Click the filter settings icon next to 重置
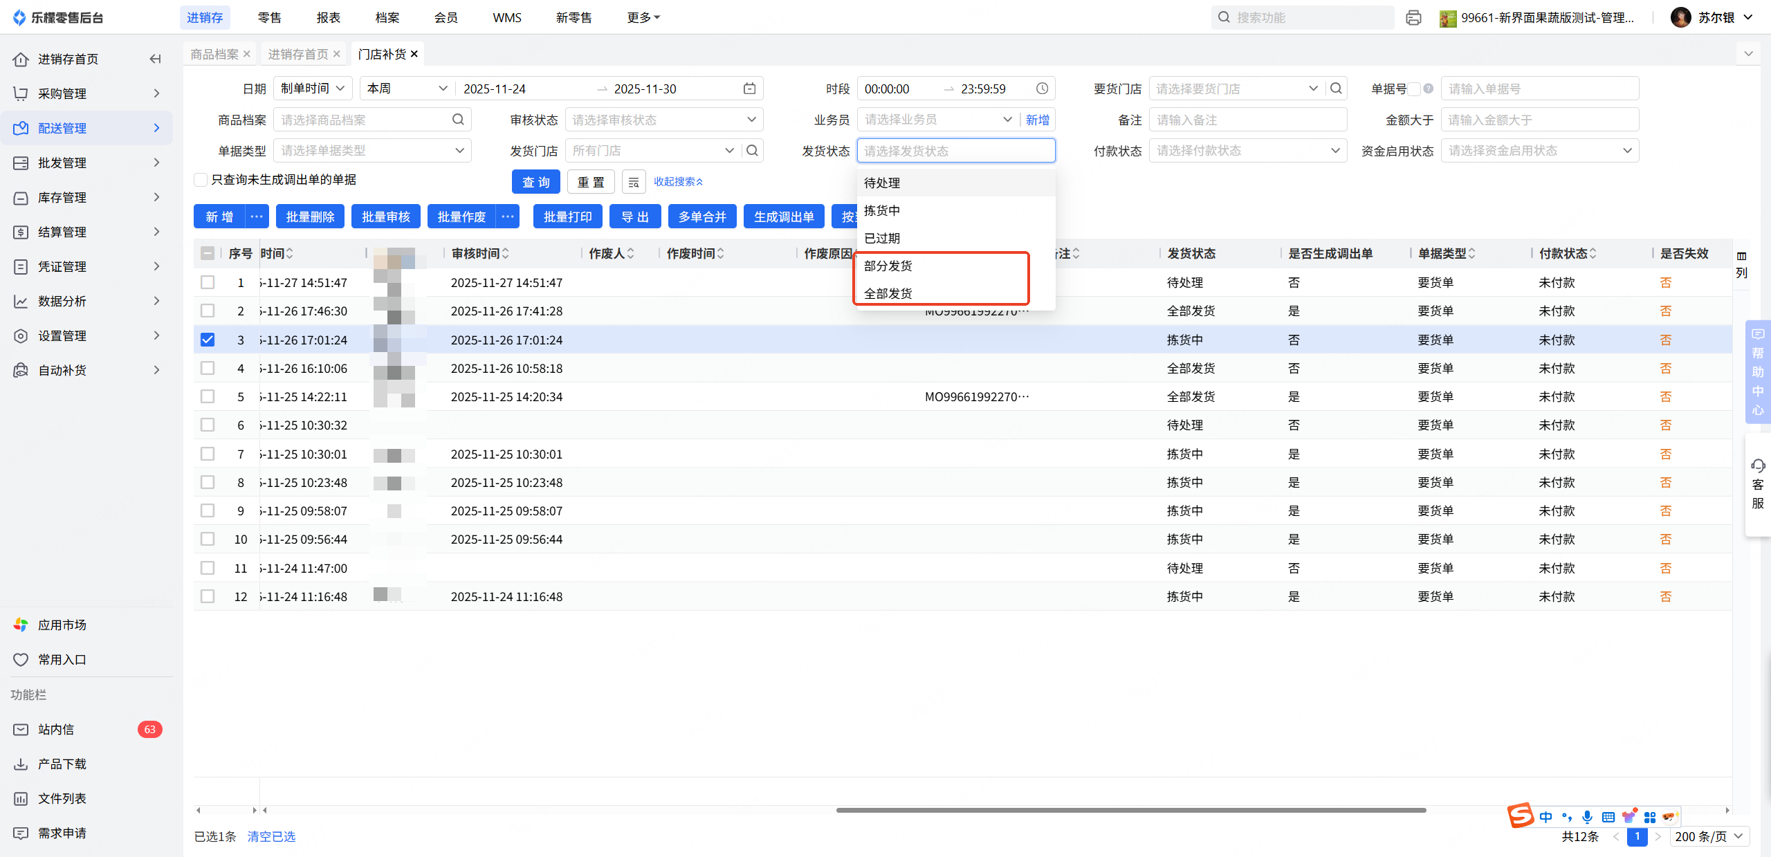Image resolution: width=1771 pixels, height=857 pixels. (633, 182)
